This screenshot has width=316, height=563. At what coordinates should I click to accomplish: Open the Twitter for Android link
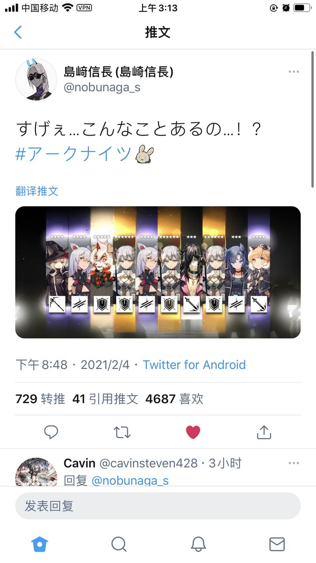(x=194, y=365)
